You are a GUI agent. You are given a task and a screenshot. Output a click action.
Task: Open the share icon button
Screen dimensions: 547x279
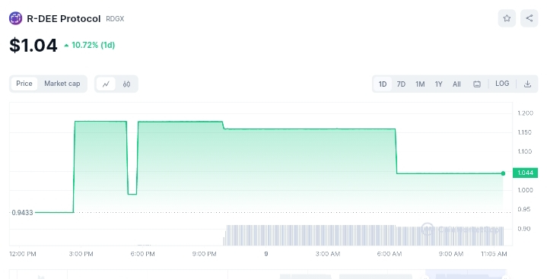pos(530,18)
